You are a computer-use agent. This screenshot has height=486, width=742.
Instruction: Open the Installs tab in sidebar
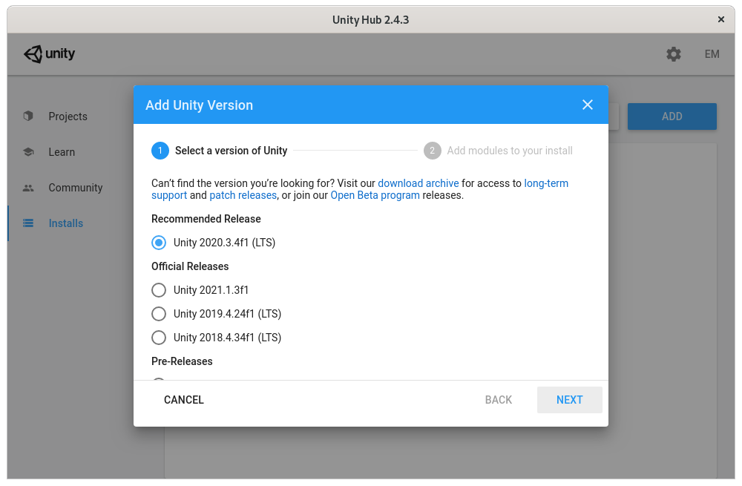point(66,223)
